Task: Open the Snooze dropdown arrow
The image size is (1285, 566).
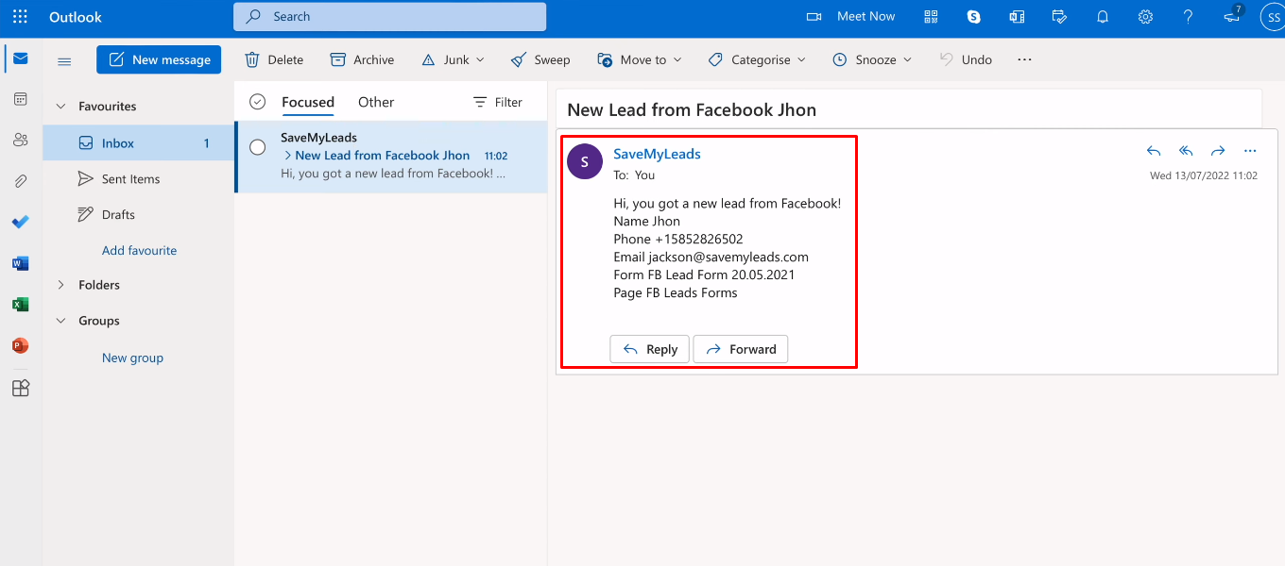Action: tap(907, 59)
